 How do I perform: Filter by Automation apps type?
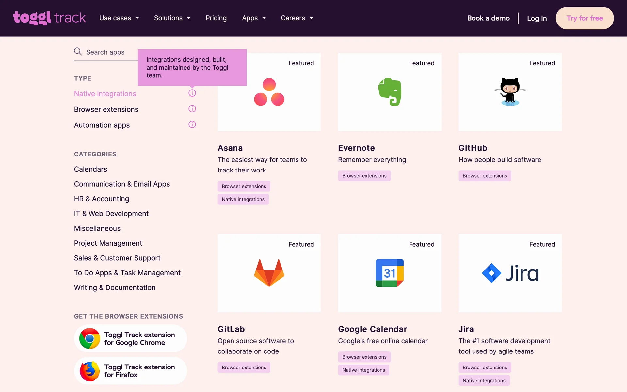pyautogui.click(x=102, y=125)
